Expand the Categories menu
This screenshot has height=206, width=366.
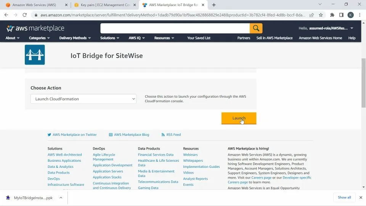39,38
